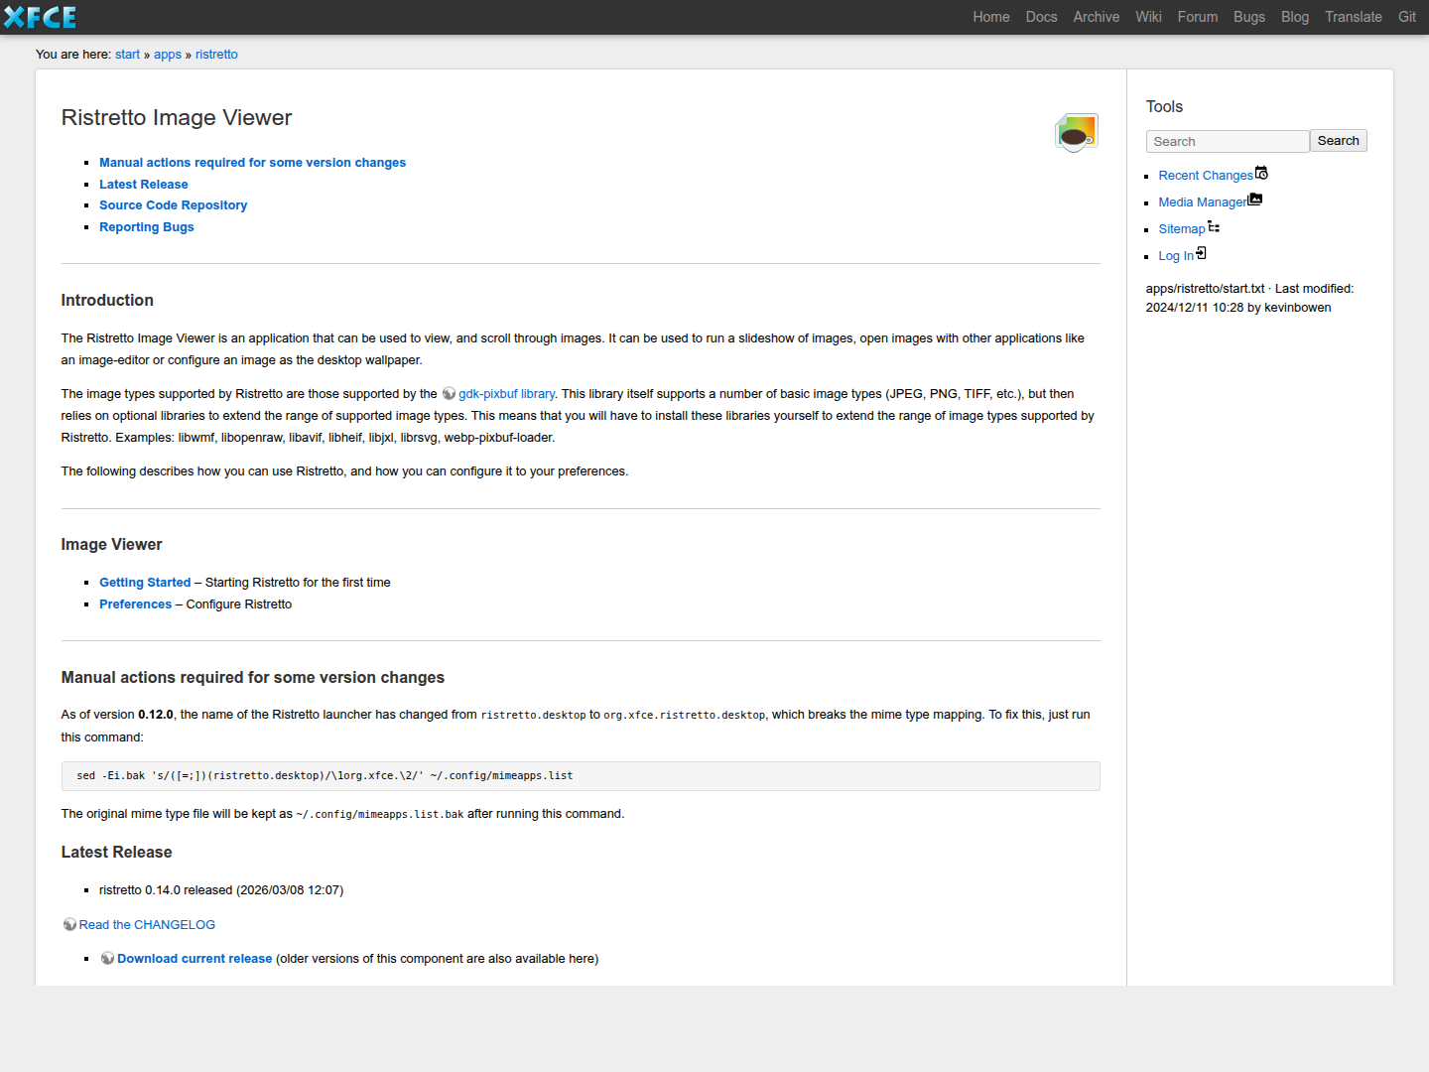Click the start breadcrumb link
Image resolution: width=1429 pixels, height=1072 pixels.
127,55
